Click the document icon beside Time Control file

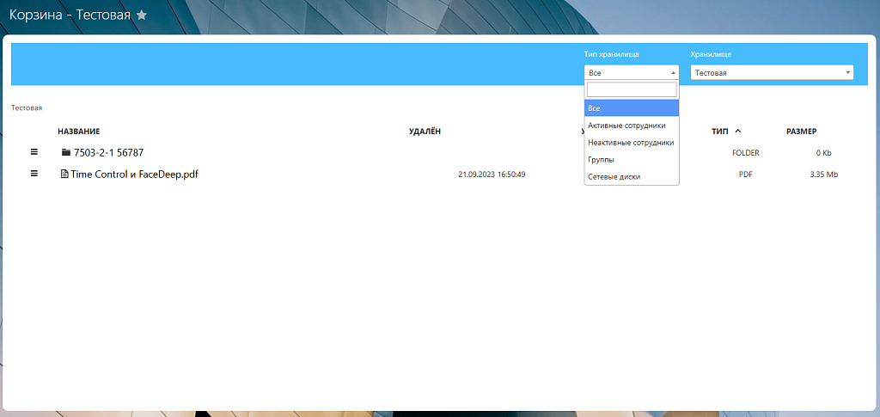pos(64,175)
